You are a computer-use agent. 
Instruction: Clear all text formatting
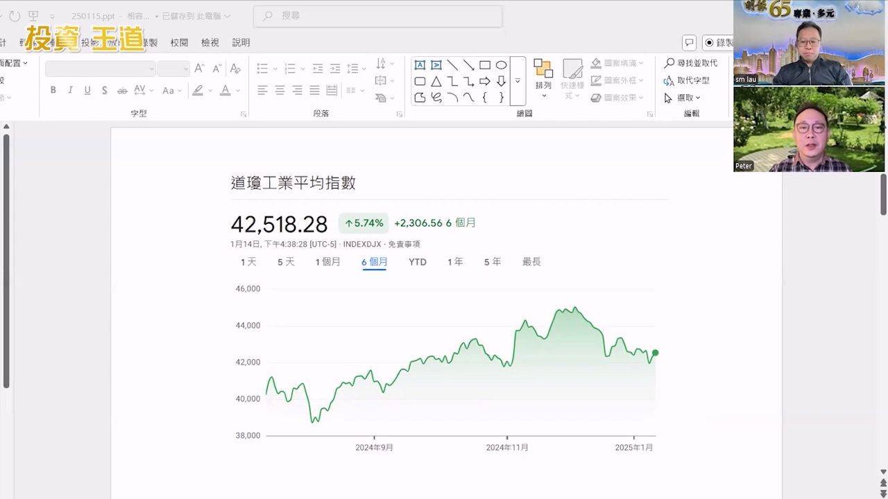click(x=235, y=68)
